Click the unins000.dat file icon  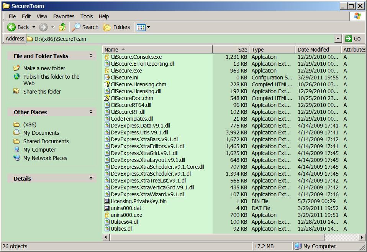point(107,208)
